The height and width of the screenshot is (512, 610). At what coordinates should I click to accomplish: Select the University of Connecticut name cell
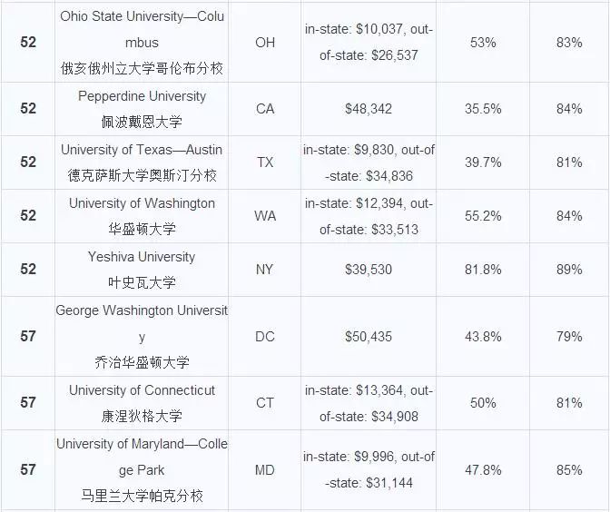point(142,403)
